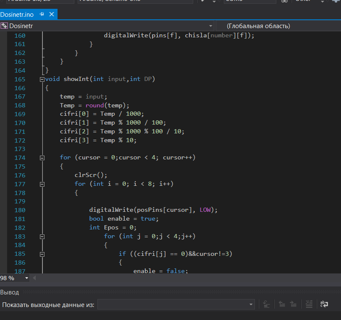Close the Dosinetr.ino tab
Screen dimensions: 341x320
[x=52, y=14]
